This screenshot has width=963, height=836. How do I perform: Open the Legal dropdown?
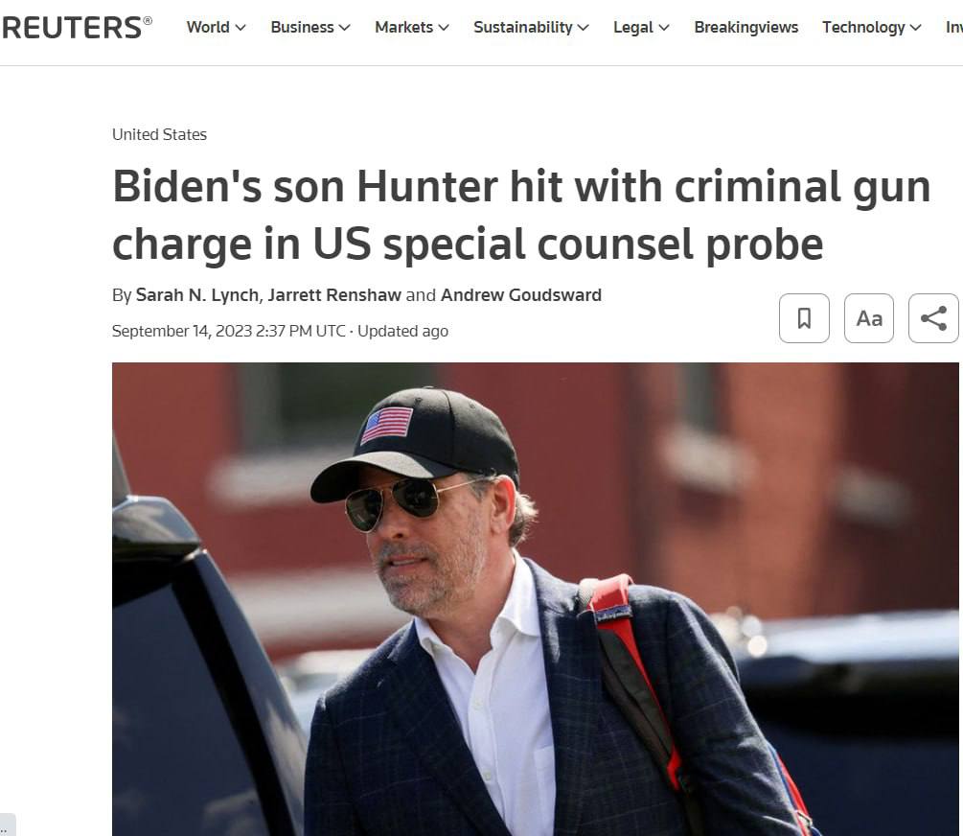click(x=641, y=27)
